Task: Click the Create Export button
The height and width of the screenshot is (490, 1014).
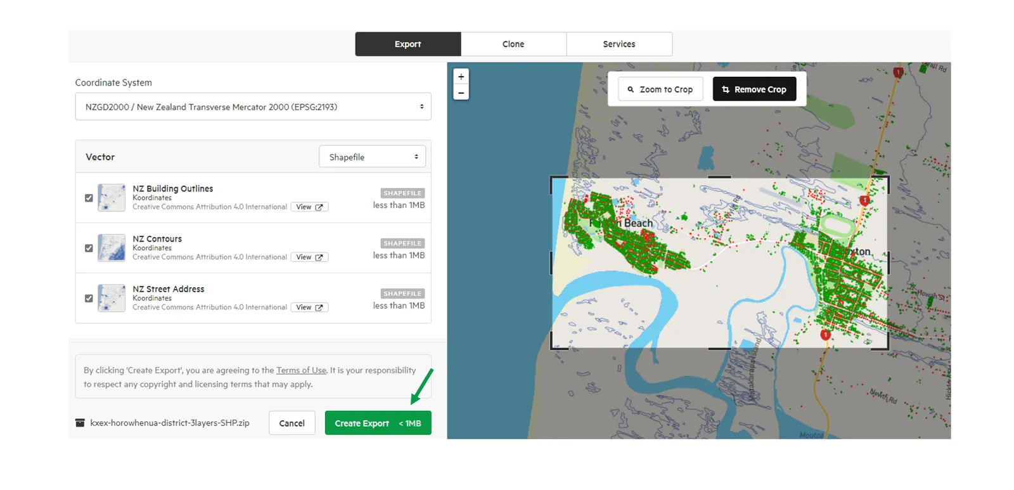Action: tap(378, 423)
